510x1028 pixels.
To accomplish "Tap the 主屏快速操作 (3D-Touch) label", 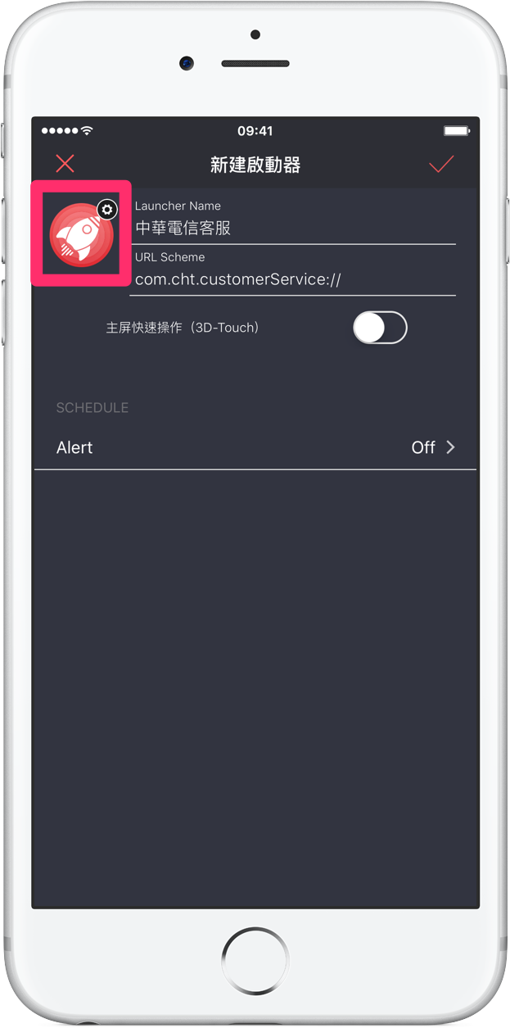I will tap(183, 328).
